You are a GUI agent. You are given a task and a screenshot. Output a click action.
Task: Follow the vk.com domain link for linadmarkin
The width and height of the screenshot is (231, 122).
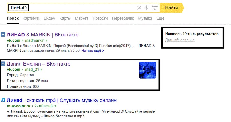click(x=13, y=40)
